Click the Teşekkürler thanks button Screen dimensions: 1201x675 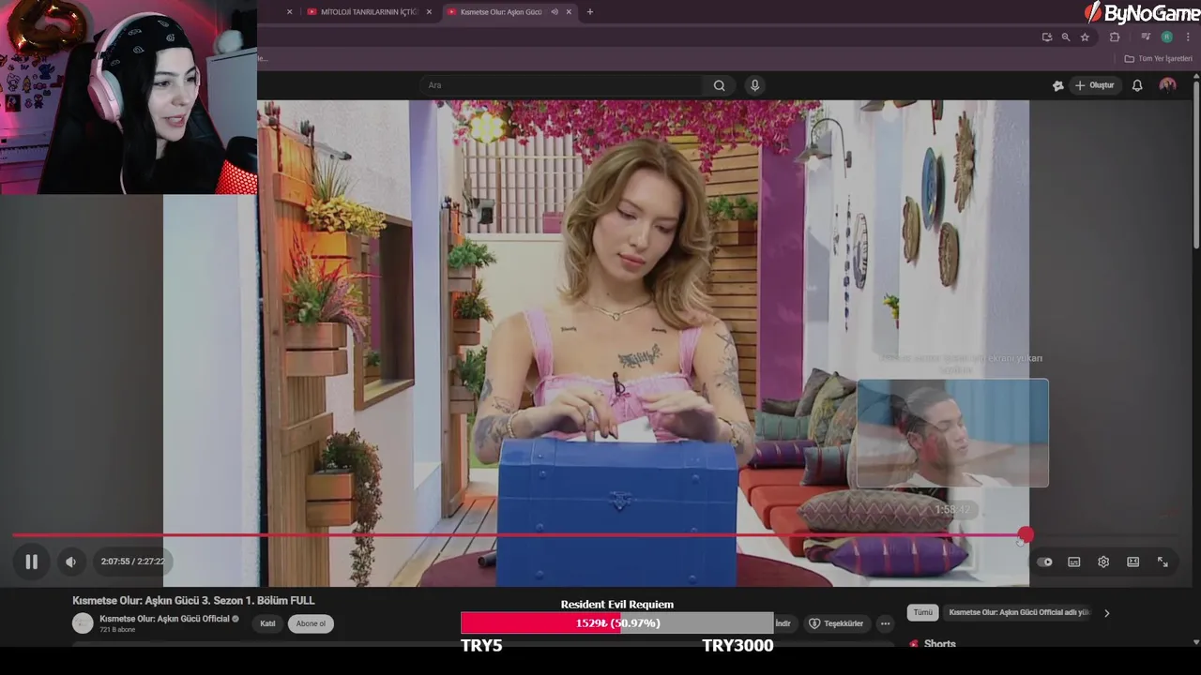[x=836, y=623]
